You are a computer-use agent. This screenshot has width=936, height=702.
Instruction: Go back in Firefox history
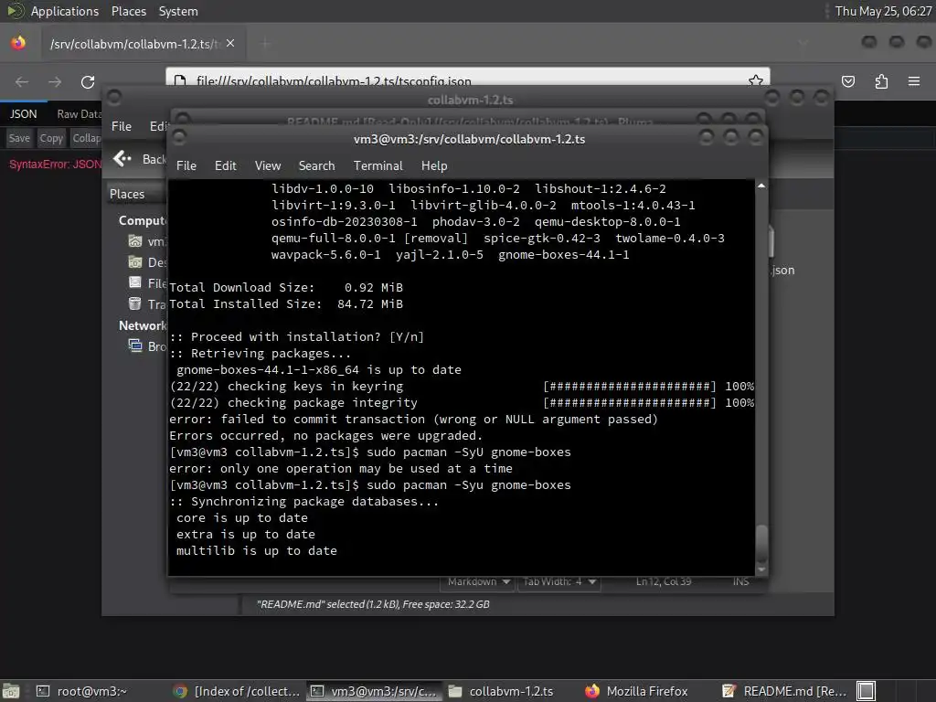click(22, 81)
